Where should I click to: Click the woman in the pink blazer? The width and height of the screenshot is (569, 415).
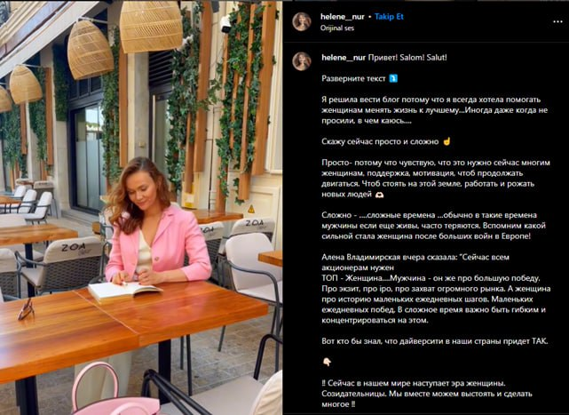pyautogui.click(x=154, y=221)
